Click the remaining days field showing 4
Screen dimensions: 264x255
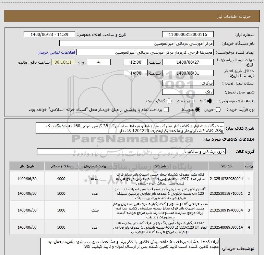pos(99,62)
